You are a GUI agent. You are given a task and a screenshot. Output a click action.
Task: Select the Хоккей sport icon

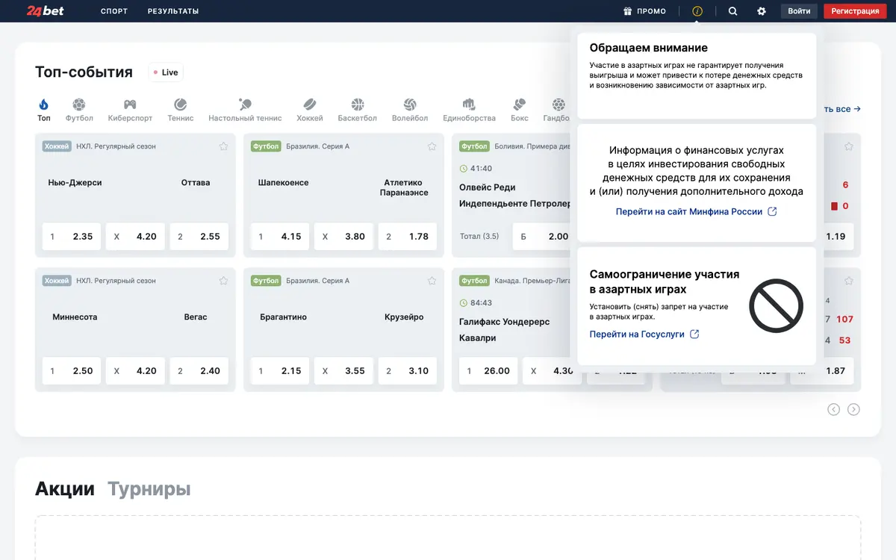click(x=310, y=110)
